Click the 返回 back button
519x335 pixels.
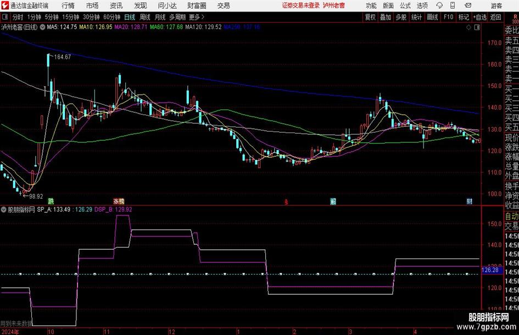(x=495, y=17)
